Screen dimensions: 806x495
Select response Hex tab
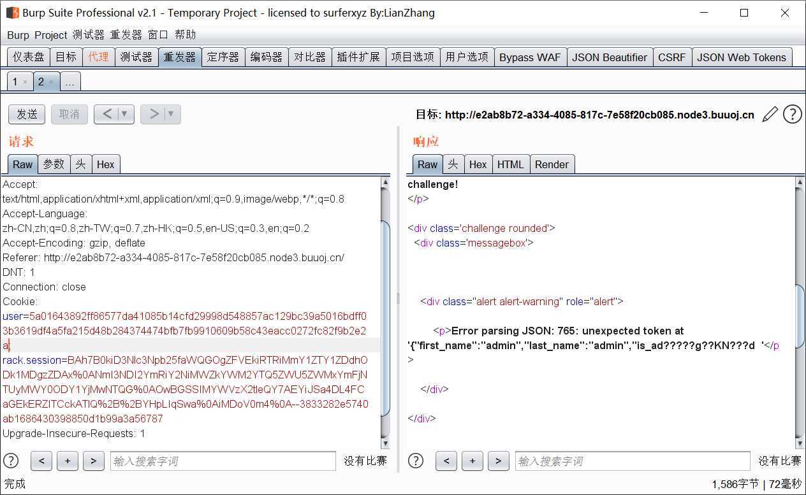(x=478, y=164)
